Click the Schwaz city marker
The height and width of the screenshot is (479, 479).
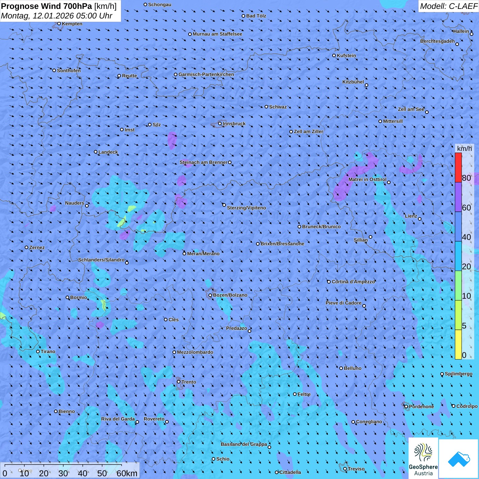(266, 107)
